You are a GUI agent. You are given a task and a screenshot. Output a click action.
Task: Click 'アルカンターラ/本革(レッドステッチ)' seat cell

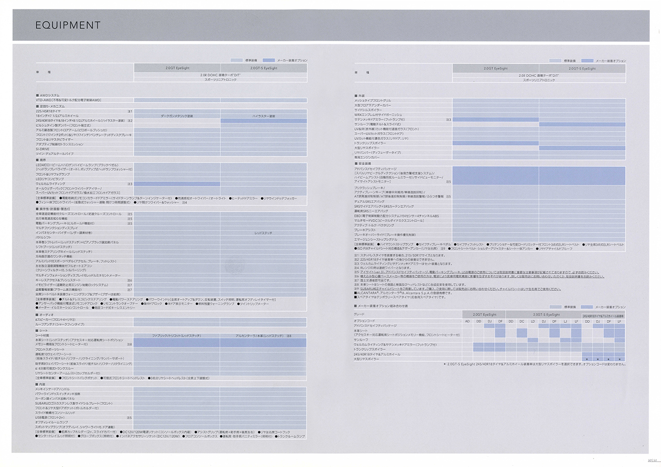click(x=260, y=335)
